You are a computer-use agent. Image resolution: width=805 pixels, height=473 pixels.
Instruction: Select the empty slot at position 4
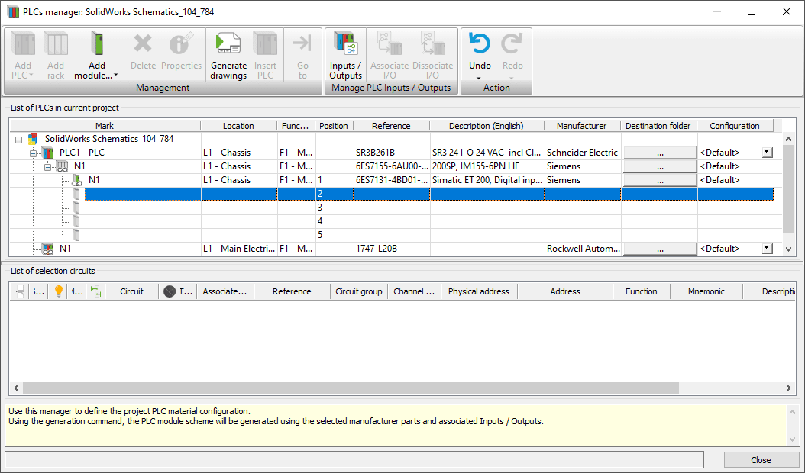tap(391, 221)
